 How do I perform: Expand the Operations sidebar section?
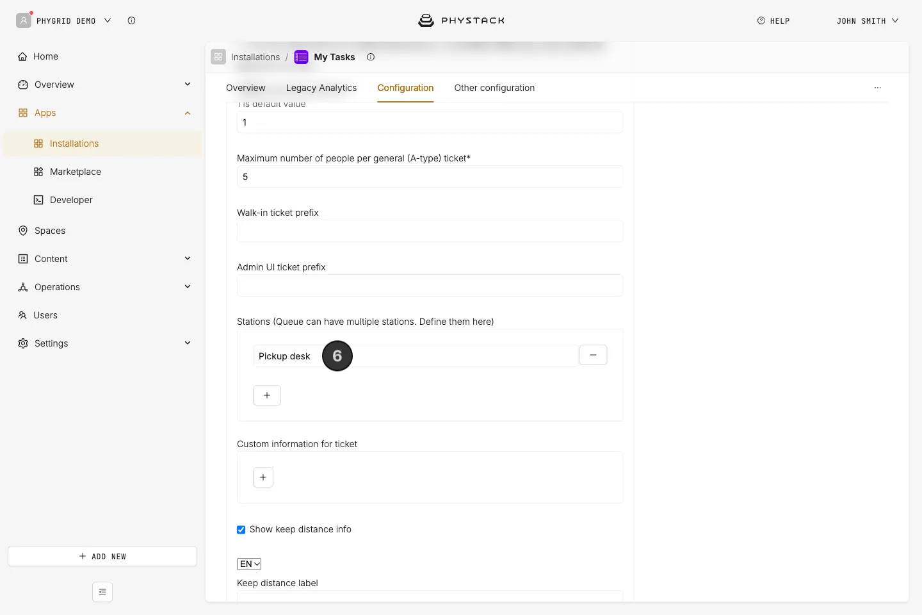pos(188,287)
